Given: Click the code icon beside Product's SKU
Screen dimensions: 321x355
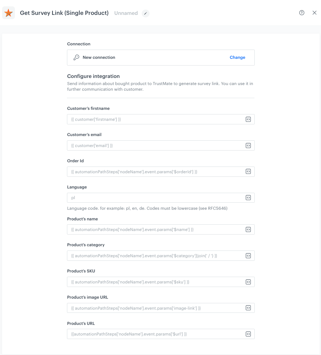Looking at the screenshot, I should pos(248,282).
